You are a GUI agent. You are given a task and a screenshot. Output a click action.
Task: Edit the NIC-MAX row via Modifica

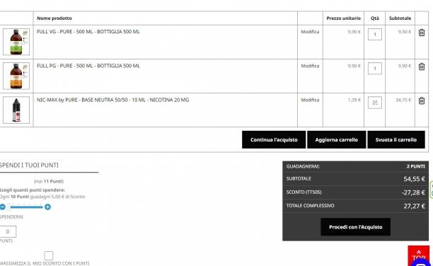tap(310, 100)
